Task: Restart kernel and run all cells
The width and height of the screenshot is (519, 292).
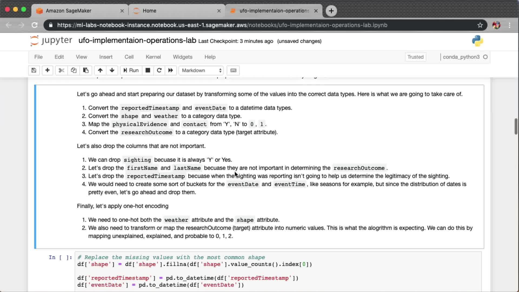Action: point(171,70)
